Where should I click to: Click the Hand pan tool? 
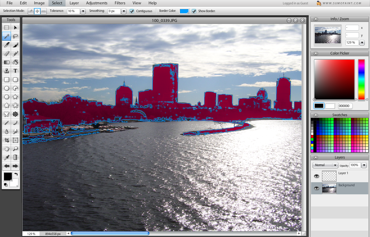click(x=7, y=149)
